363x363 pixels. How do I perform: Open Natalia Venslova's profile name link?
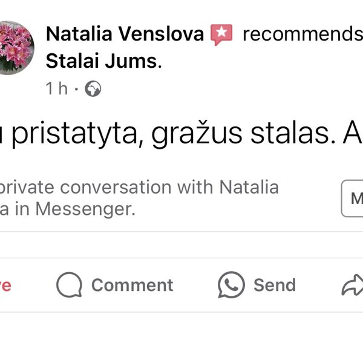(x=125, y=34)
